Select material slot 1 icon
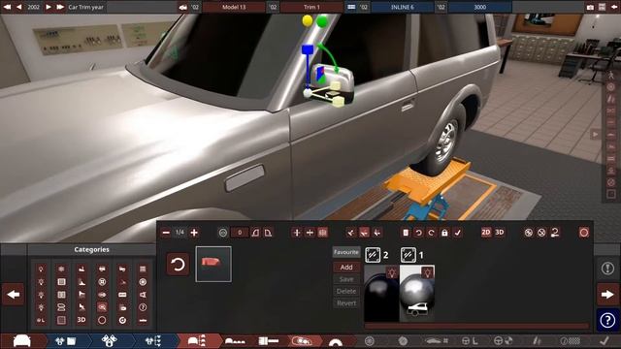The width and height of the screenshot is (621, 349). click(x=409, y=255)
